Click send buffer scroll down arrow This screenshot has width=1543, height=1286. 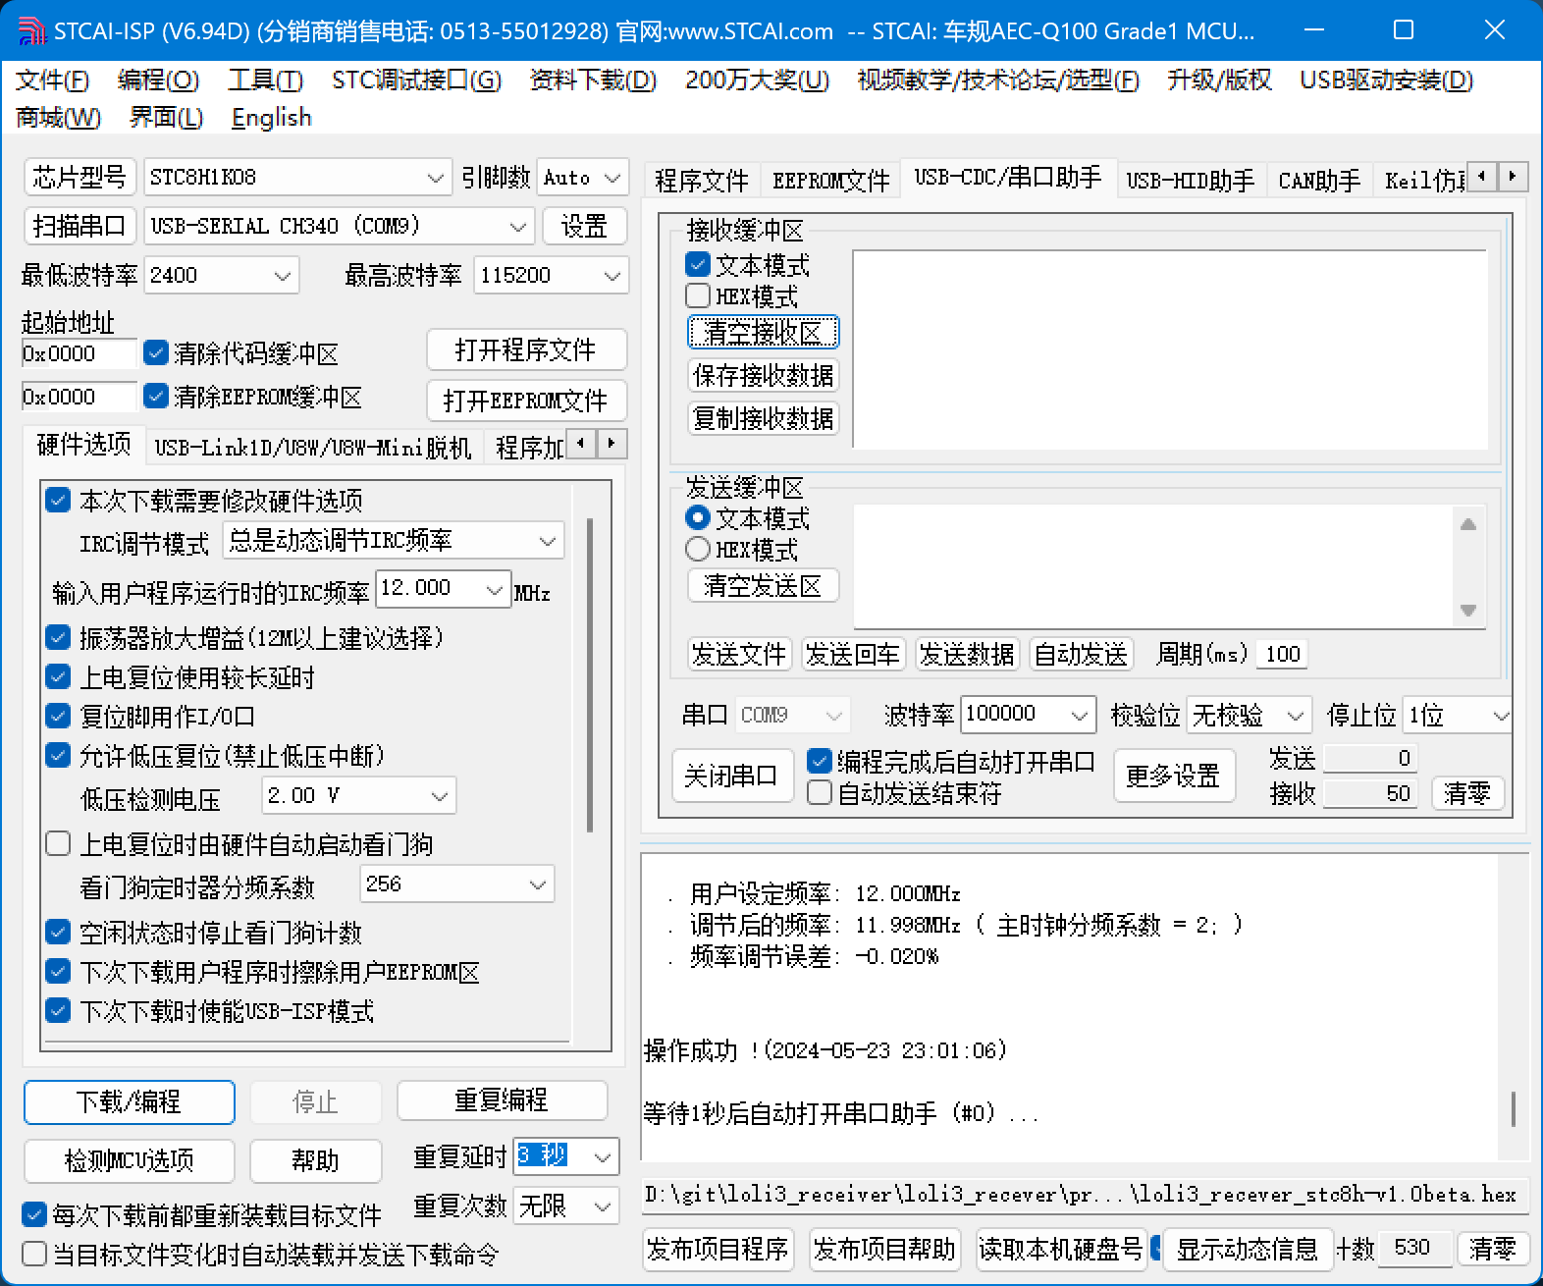(1468, 610)
